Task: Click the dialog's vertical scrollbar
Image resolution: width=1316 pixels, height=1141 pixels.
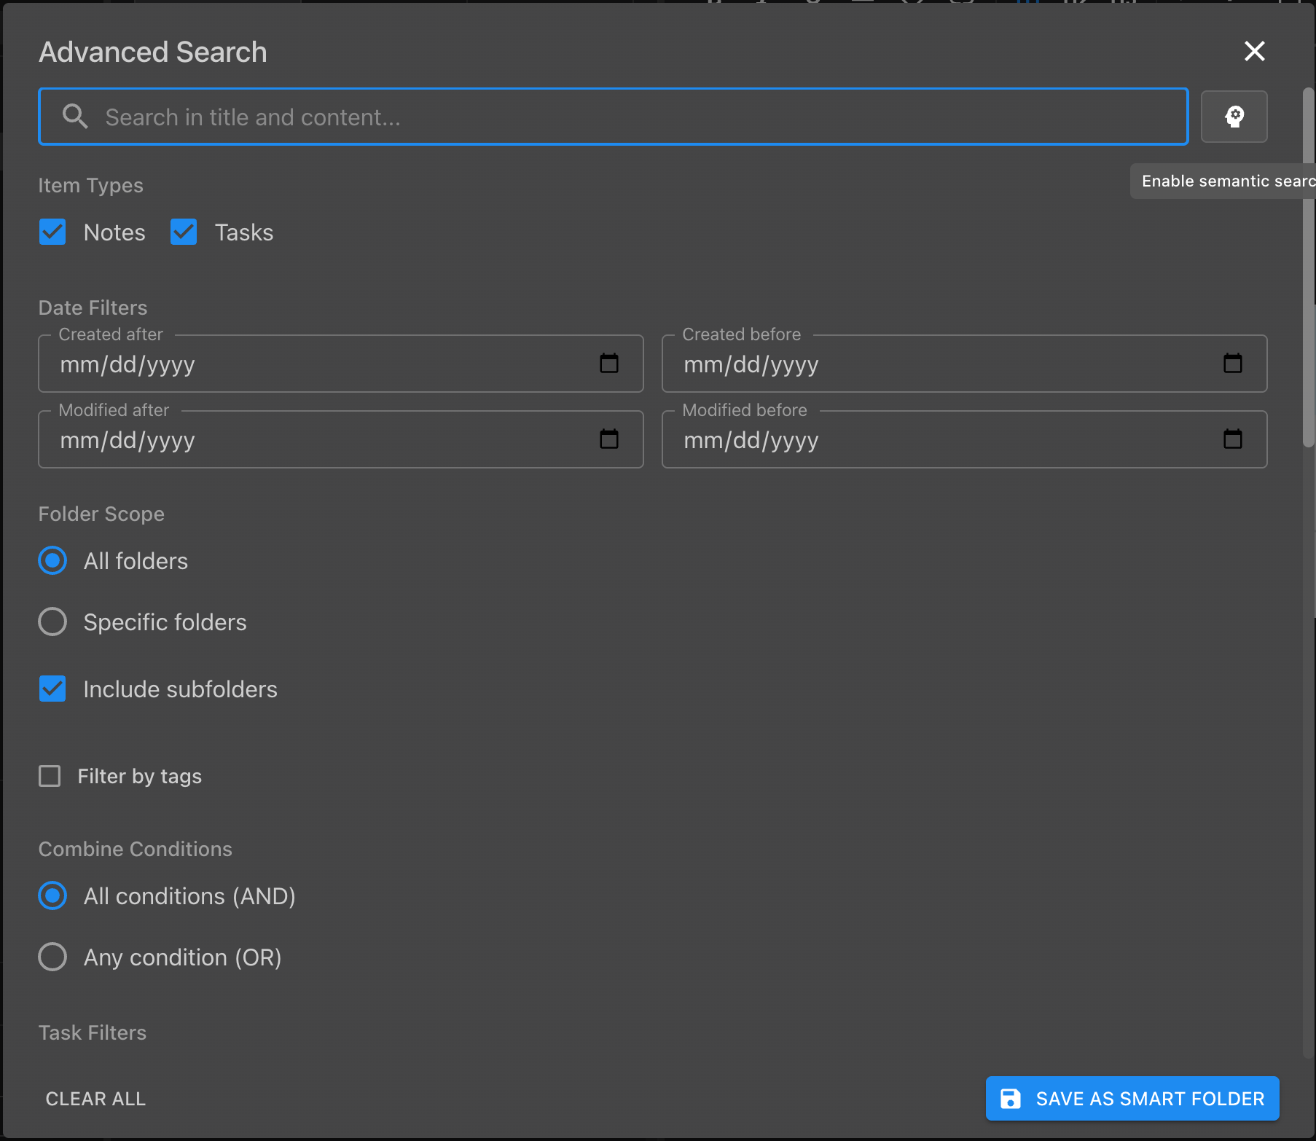Action: pos(1309,267)
